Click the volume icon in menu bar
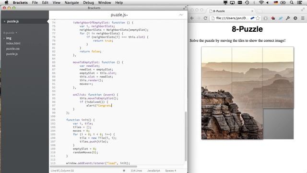 (x=268, y=2)
